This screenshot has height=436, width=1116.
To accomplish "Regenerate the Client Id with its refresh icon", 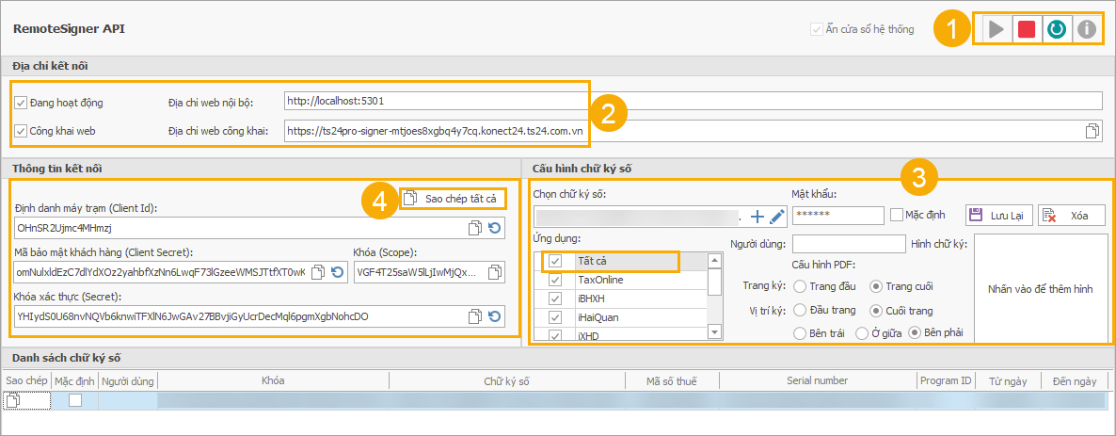I will click(x=495, y=228).
